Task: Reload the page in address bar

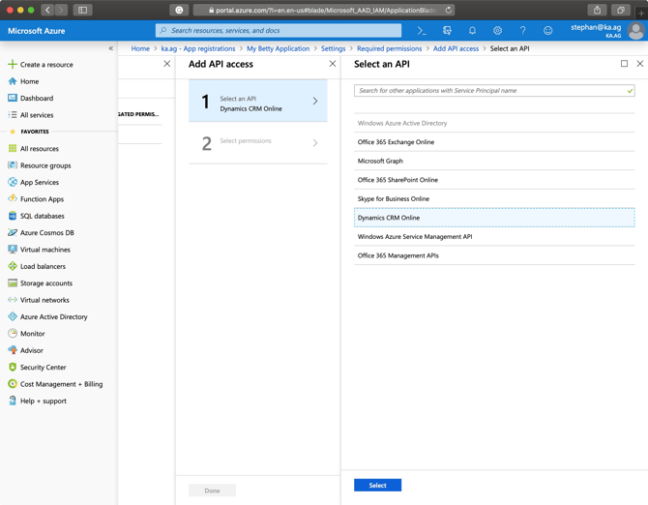Action: 449,10
